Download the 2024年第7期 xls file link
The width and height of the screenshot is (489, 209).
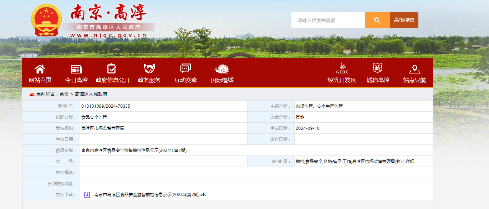click(150, 195)
